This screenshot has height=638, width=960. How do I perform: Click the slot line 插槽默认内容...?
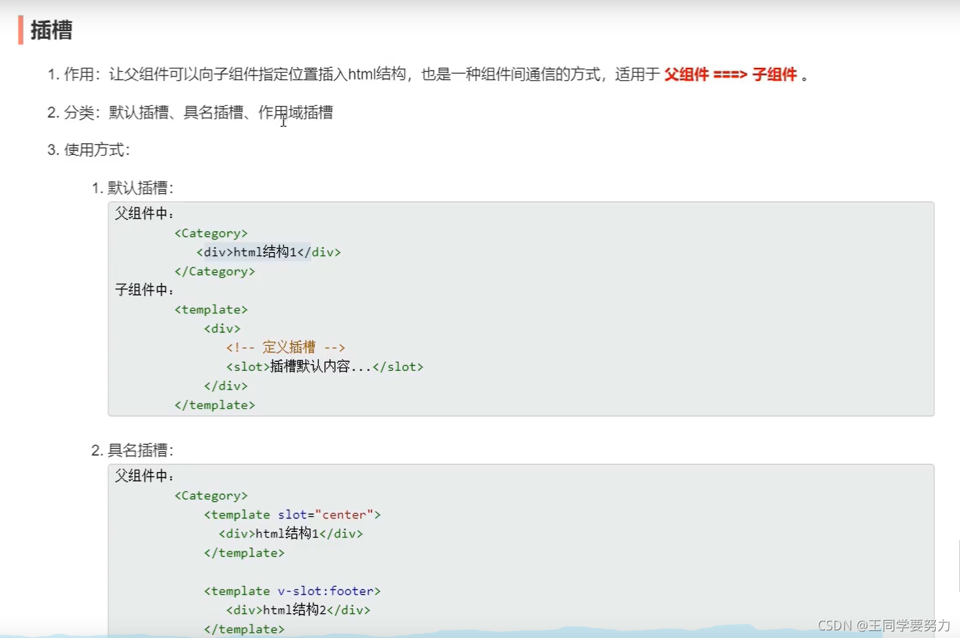tap(324, 366)
